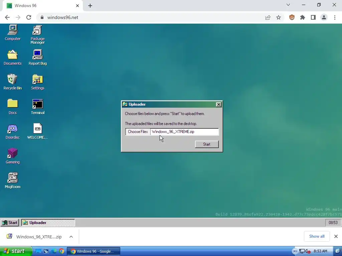Viewport: 342px width, 256px height.
Task: Click the muted volume tray icon
Action: tap(308, 251)
